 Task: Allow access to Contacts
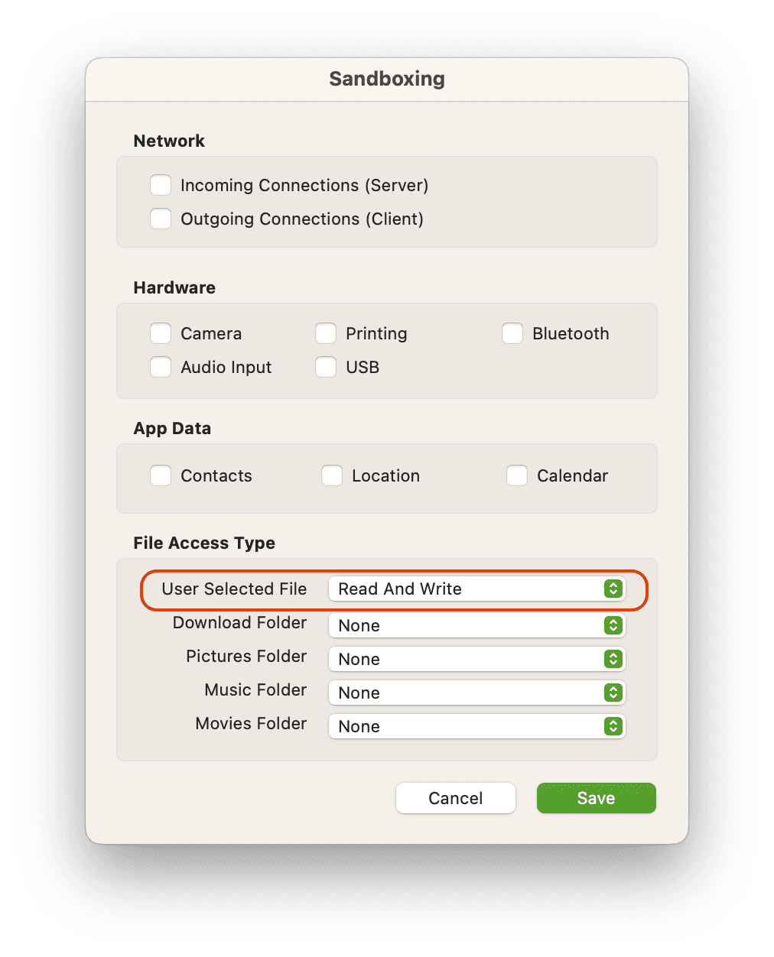point(161,475)
